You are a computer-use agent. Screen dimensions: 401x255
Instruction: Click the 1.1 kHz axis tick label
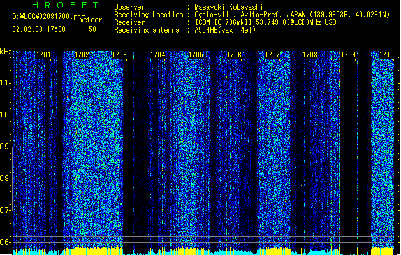(x=5, y=83)
